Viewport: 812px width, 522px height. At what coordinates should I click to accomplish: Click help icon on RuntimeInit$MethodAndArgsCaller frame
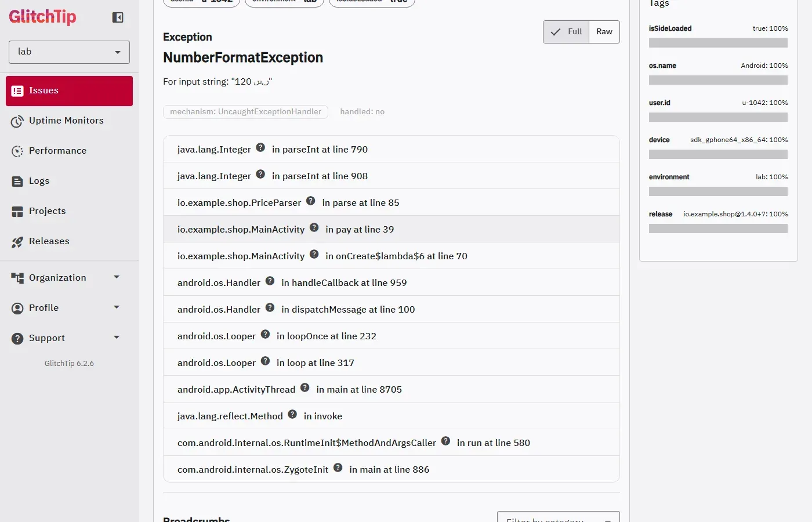[x=446, y=441]
